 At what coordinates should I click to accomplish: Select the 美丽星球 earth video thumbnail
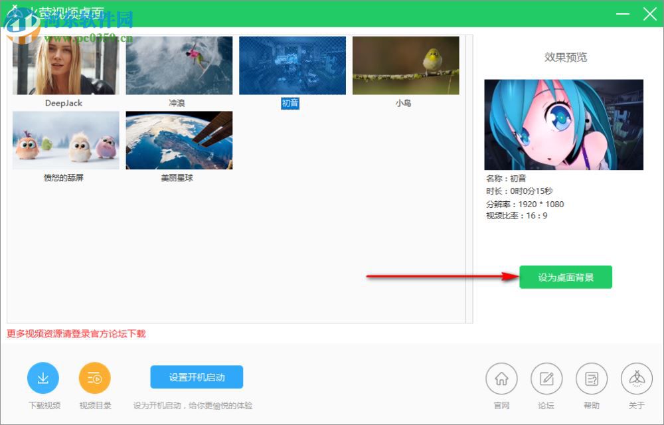(179, 139)
